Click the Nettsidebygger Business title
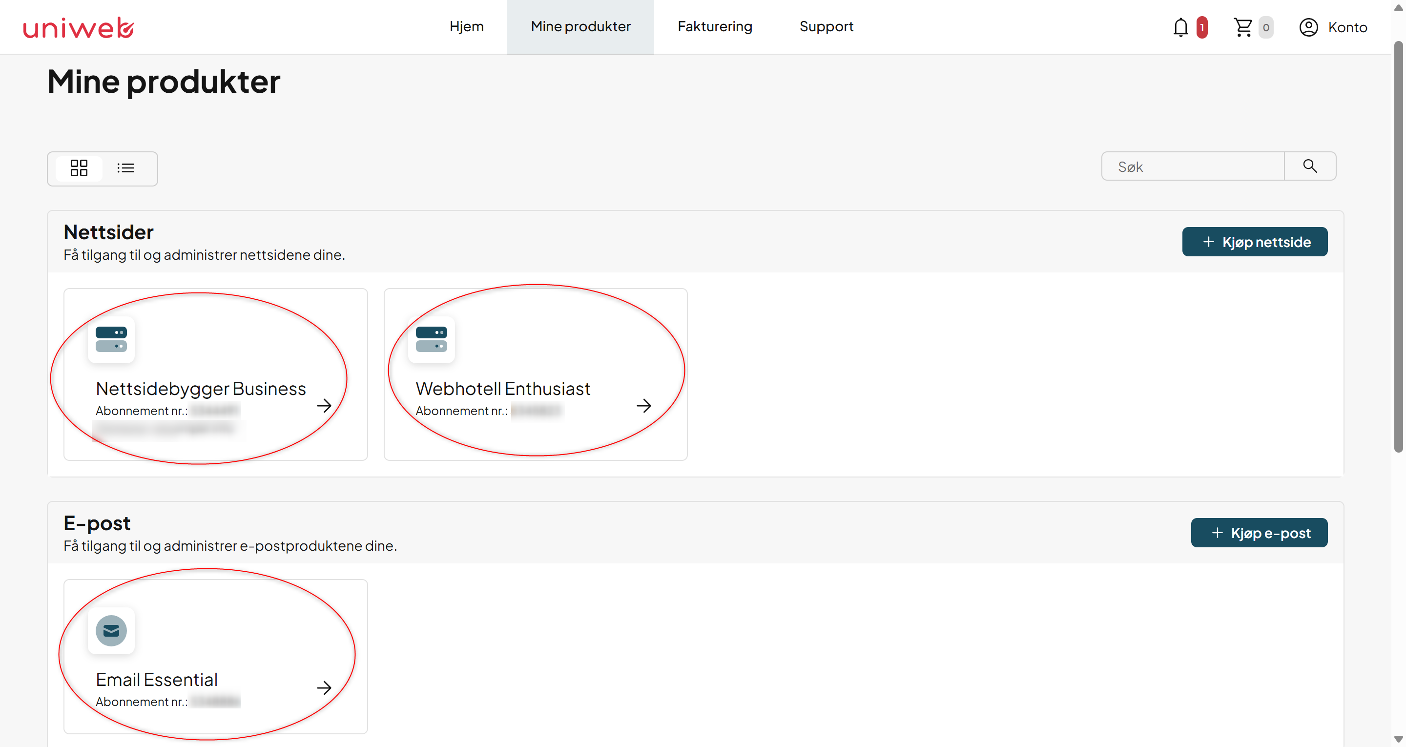The height and width of the screenshot is (747, 1406). tap(201, 389)
